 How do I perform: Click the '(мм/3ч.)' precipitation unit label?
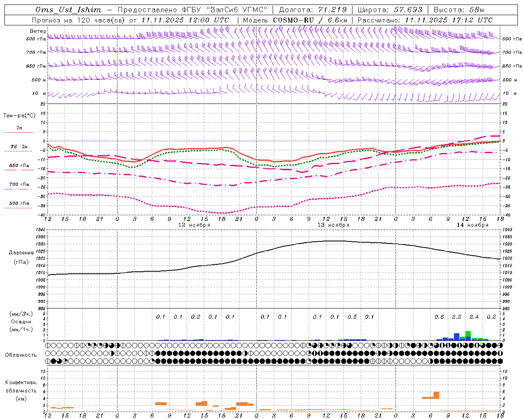21,314
